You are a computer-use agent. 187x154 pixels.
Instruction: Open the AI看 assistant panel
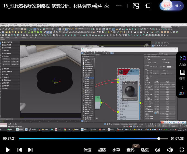(182, 60)
